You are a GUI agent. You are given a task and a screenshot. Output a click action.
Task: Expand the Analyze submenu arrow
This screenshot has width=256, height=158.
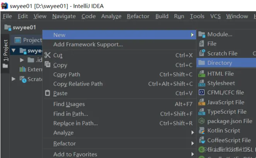(x=193, y=133)
